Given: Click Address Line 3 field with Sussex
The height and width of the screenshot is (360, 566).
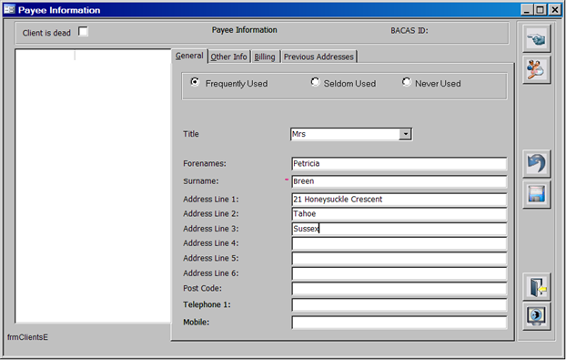Looking at the screenshot, I should [399, 229].
